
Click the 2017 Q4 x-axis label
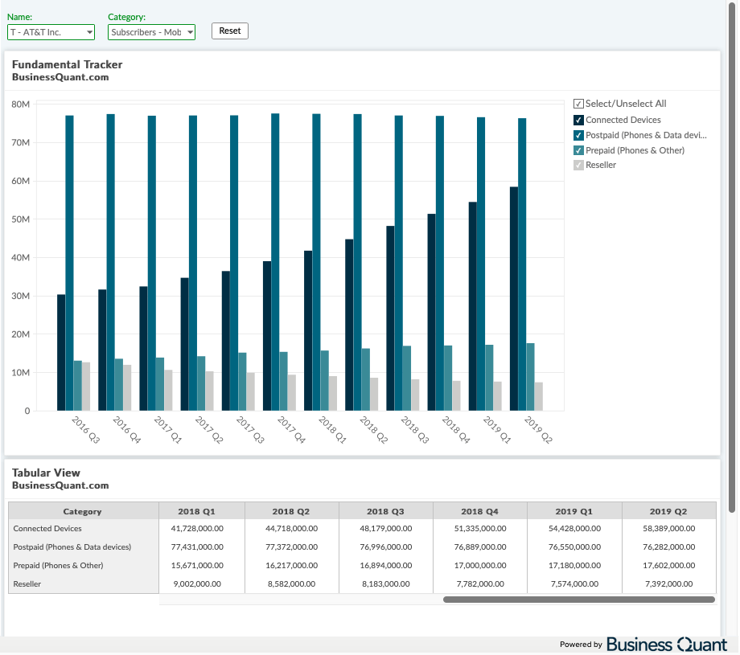click(x=292, y=430)
